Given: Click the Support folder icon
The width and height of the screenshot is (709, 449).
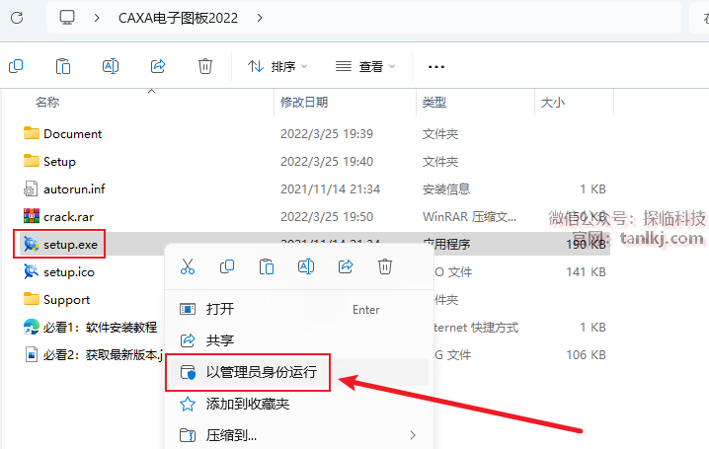Looking at the screenshot, I should (32, 299).
